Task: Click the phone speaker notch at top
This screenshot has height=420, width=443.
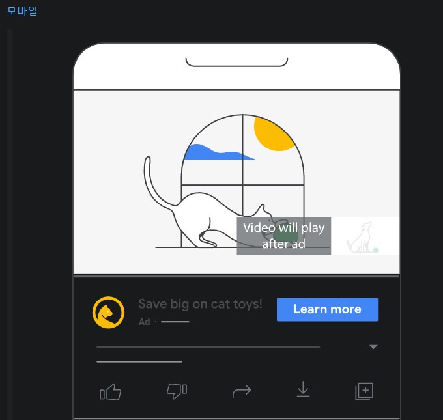Action: coord(236,63)
